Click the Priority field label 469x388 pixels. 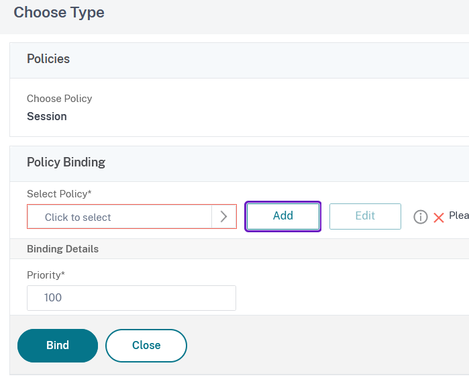(x=46, y=275)
